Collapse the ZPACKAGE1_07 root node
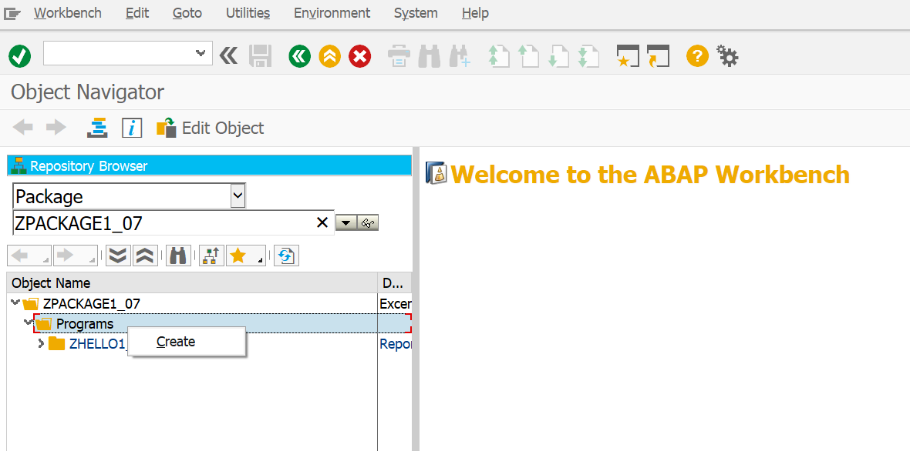Viewport: 910px width, 451px height. 15,302
